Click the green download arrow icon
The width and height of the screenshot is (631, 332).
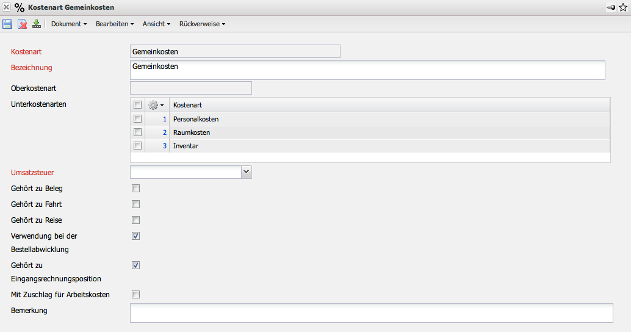pyautogui.click(x=37, y=24)
